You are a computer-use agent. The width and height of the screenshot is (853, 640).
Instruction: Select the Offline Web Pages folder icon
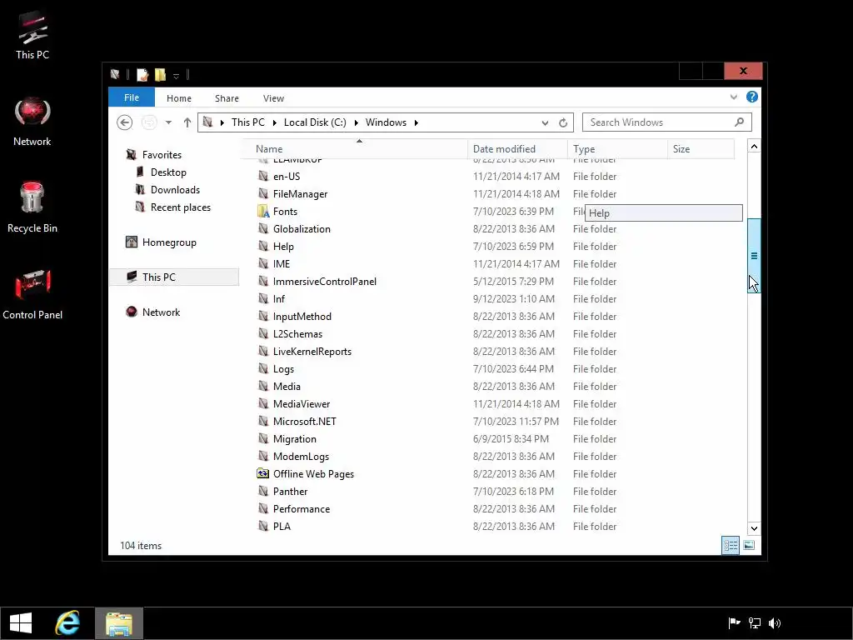pyautogui.click(x=263, y=473)
